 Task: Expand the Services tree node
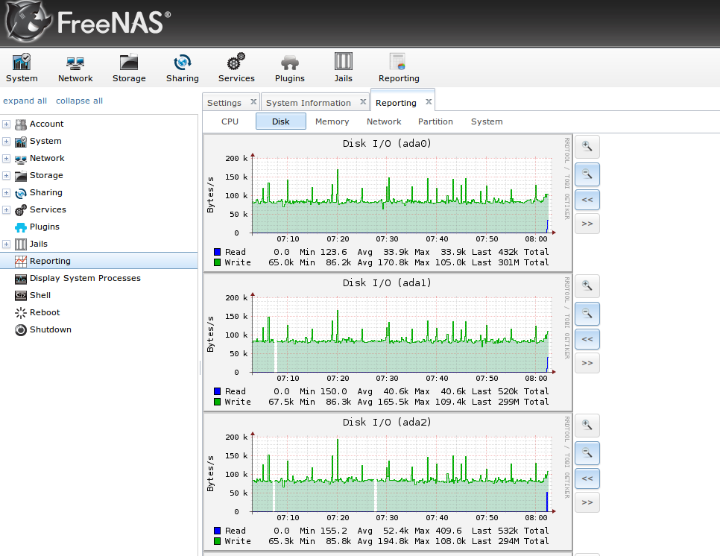[x=7, y=210]
